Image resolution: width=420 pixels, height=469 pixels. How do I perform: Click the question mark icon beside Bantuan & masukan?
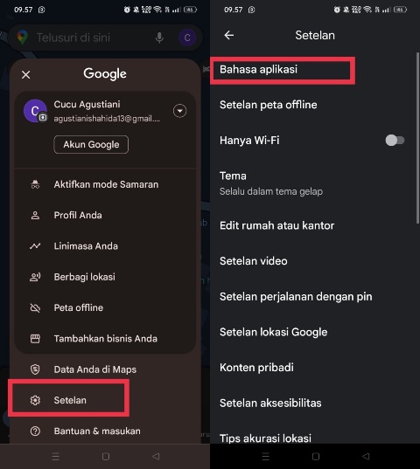tap(35, 431)
